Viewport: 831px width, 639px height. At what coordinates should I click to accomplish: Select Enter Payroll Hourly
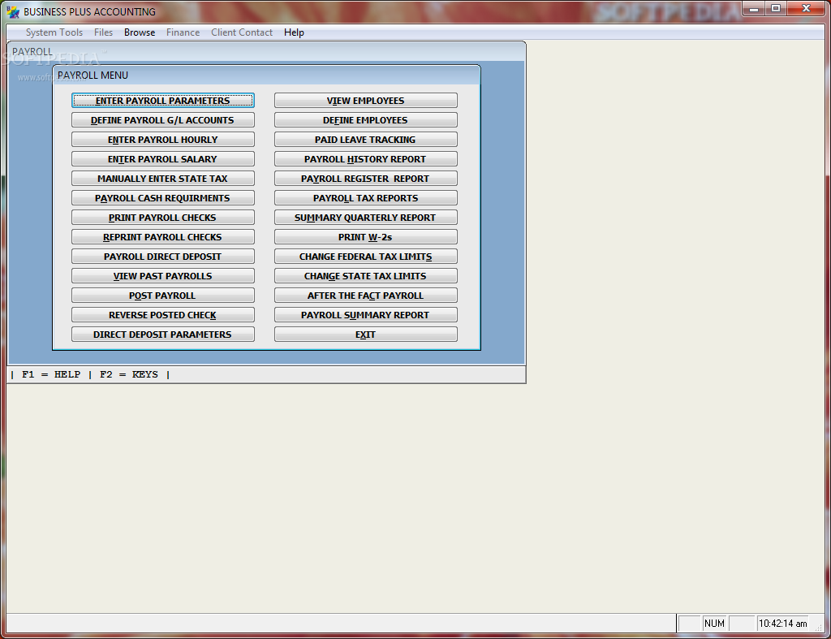coord(162,140)
